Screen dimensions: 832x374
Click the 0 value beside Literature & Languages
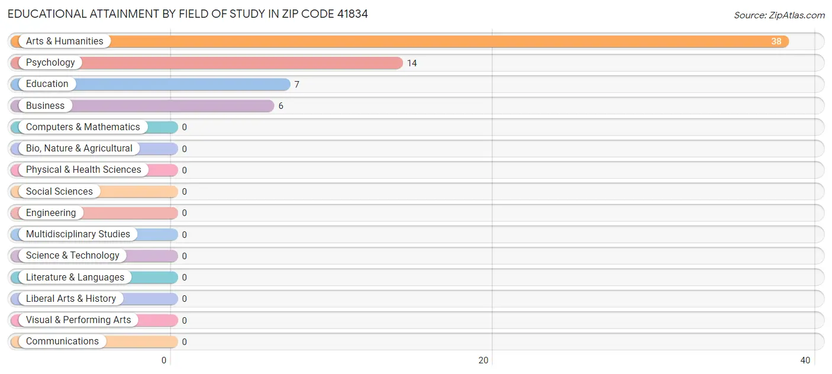(184, 278)
